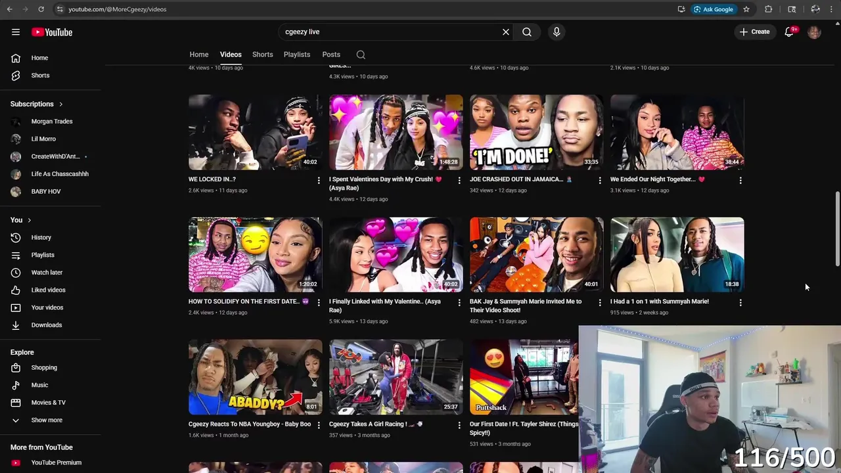Select the Videos tab
Screen dimensions: 841x473
tap(231, 55)
